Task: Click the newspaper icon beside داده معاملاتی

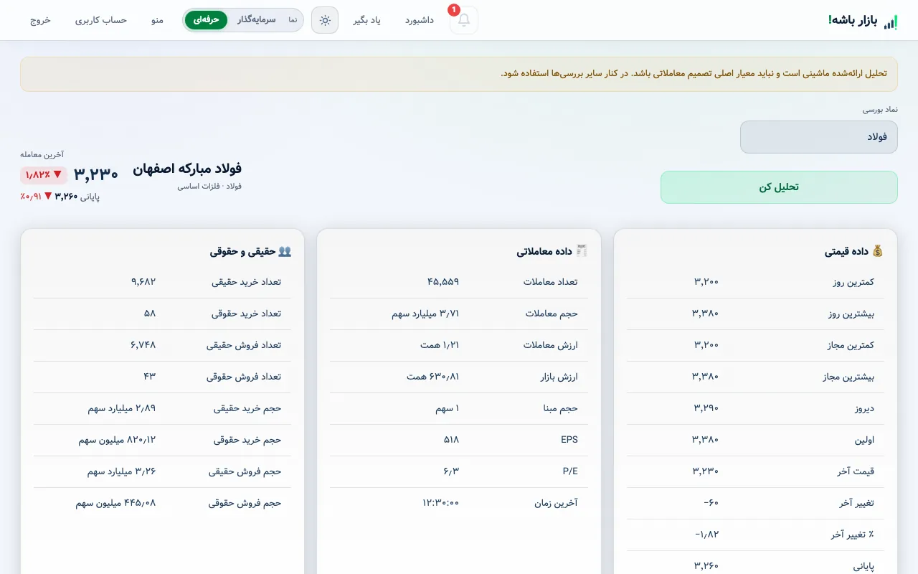Action: [x=581, y=251]
